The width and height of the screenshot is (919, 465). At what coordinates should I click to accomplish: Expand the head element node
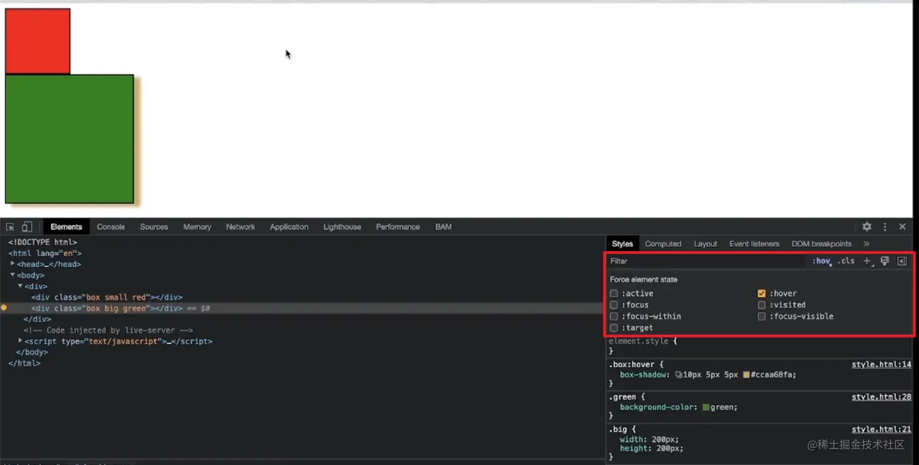[x=13, y=264]
